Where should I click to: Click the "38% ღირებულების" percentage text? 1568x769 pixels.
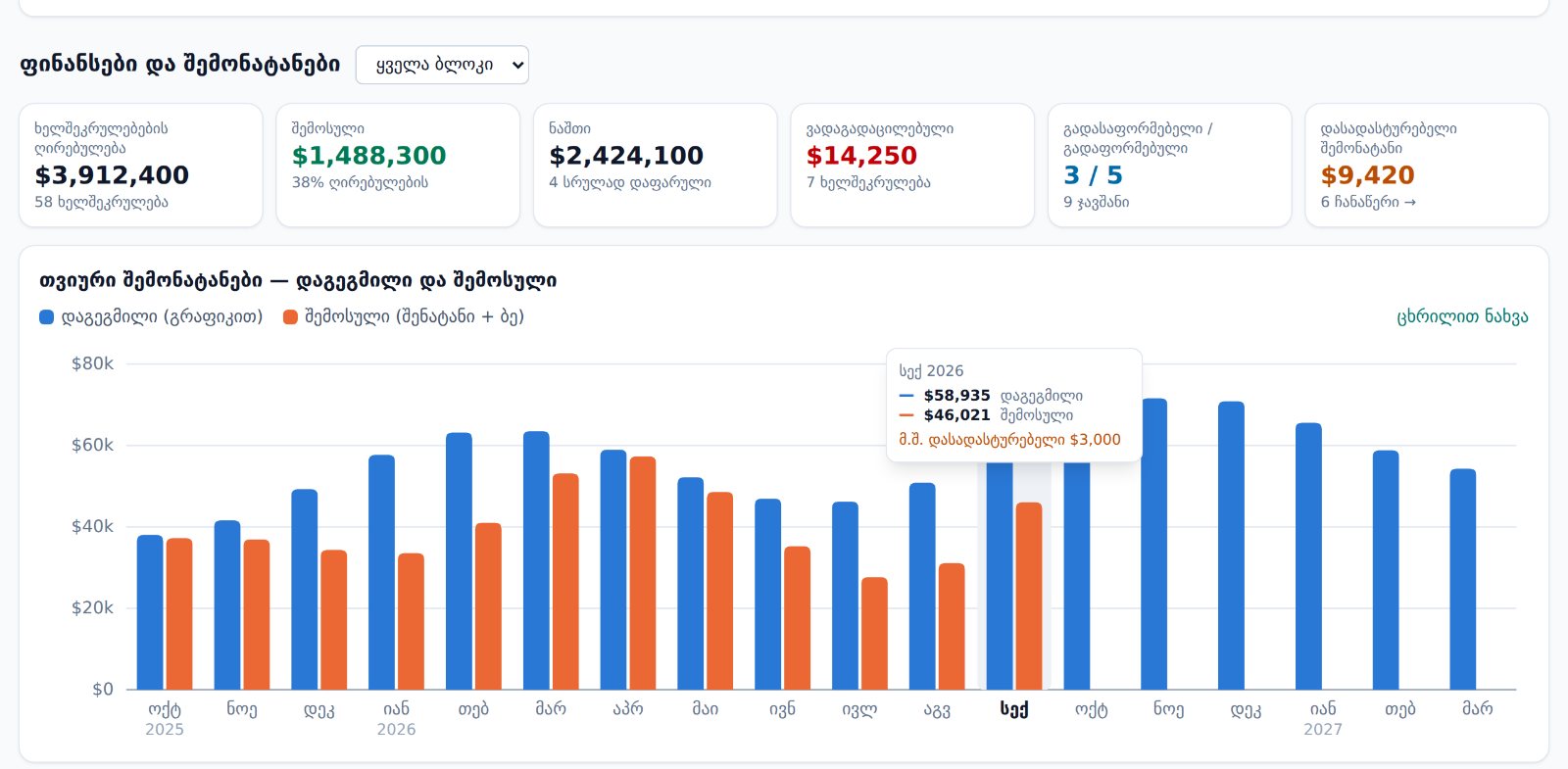[x=360, y=182]
